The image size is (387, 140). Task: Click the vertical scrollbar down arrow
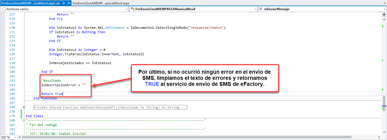point(385,133)
